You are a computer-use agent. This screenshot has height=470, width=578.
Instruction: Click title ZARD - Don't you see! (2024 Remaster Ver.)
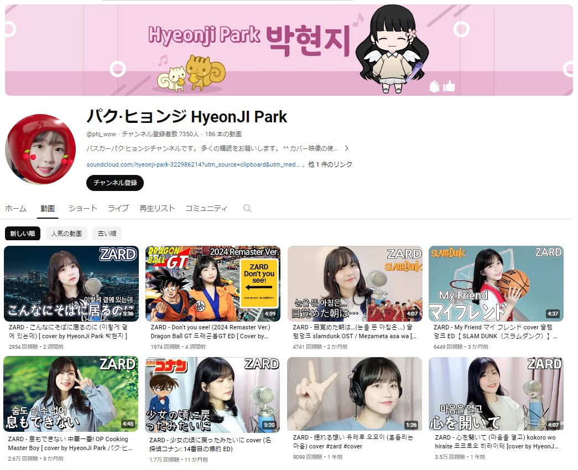pyautogui.click(x=211, y=332)
